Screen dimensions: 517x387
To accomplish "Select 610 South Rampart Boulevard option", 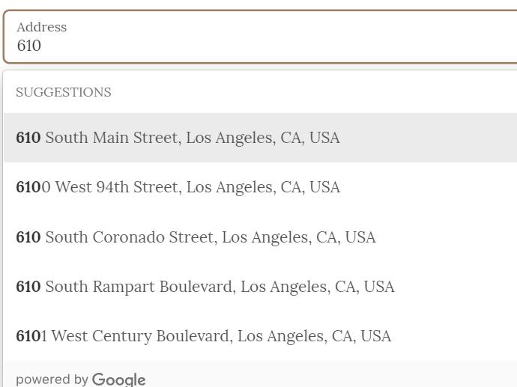I will pos(260,287).
